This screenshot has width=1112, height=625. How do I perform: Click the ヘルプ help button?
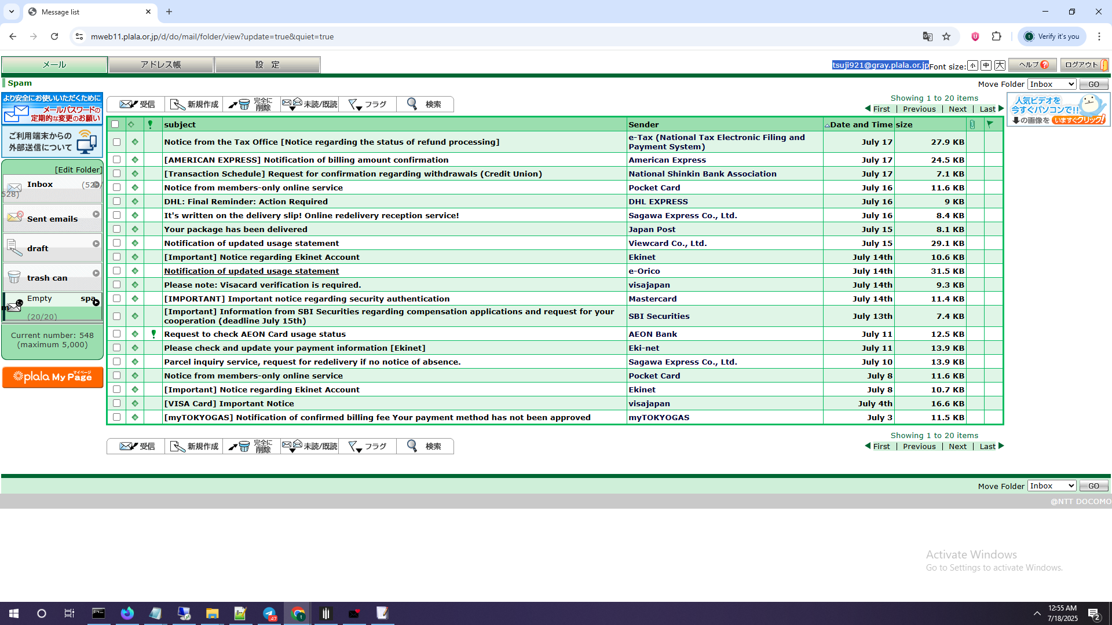pyautogui.click(x=1033, y=65)
